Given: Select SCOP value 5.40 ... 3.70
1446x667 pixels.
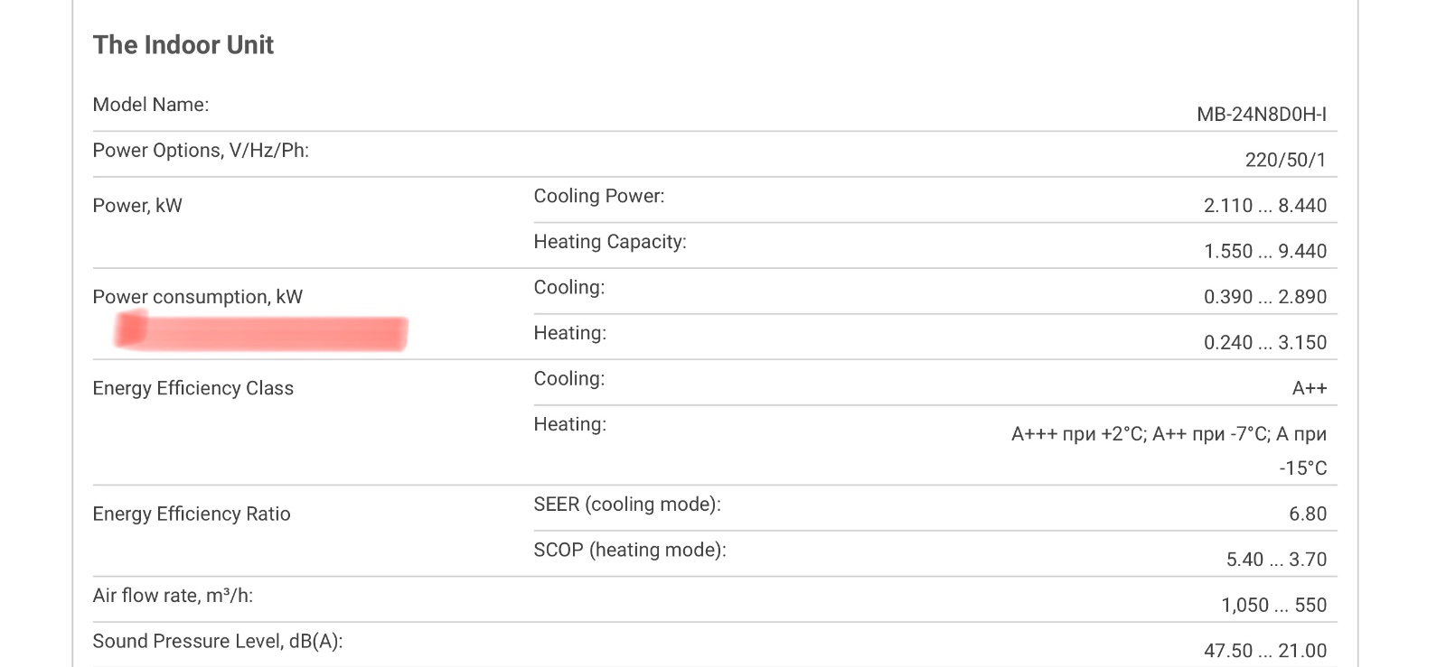Looking at the screenshot, I should (x=1276, y=560).
